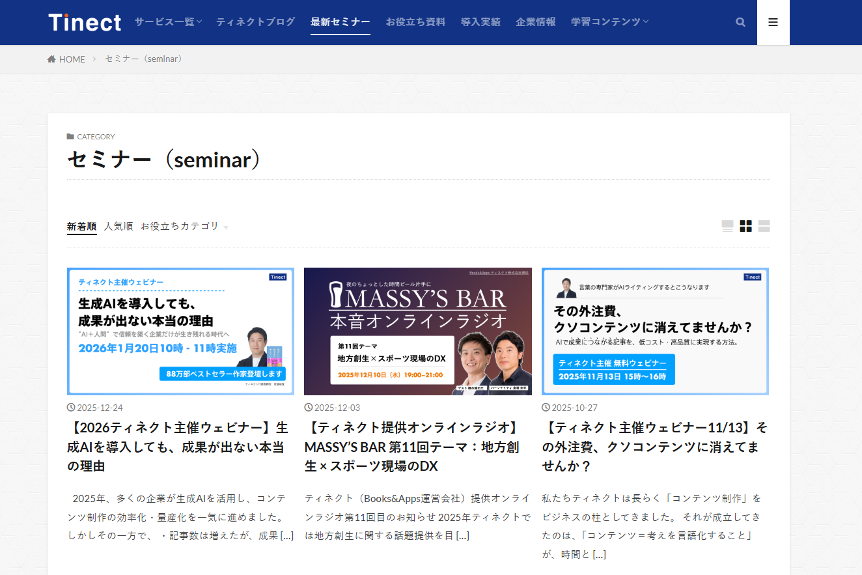Click the Tinect logo

point(85,21)
